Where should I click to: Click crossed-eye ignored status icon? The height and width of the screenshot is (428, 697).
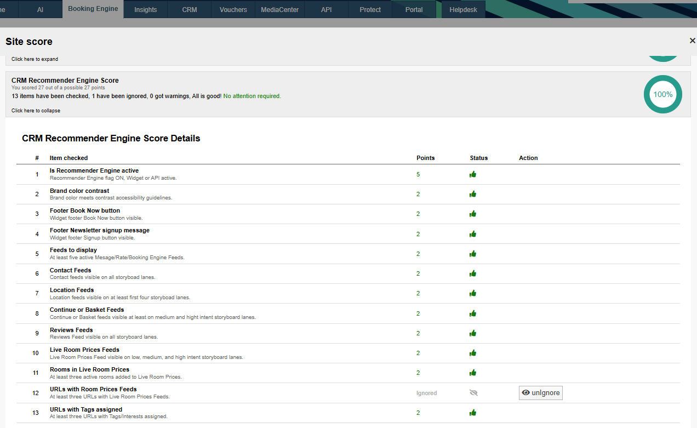[473, 393]
